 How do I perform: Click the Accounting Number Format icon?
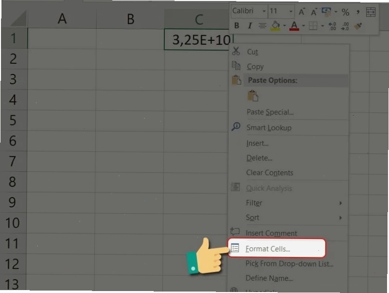[x=326, y=12]
